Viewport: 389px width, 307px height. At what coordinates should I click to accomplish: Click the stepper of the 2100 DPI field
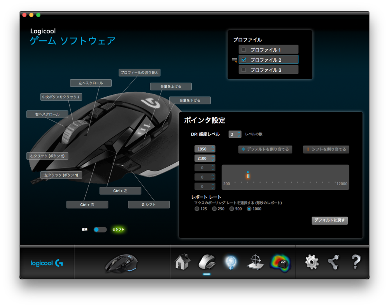coord(213,158)
